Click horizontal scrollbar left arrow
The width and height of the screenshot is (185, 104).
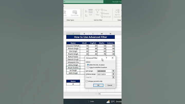[99, 94]
